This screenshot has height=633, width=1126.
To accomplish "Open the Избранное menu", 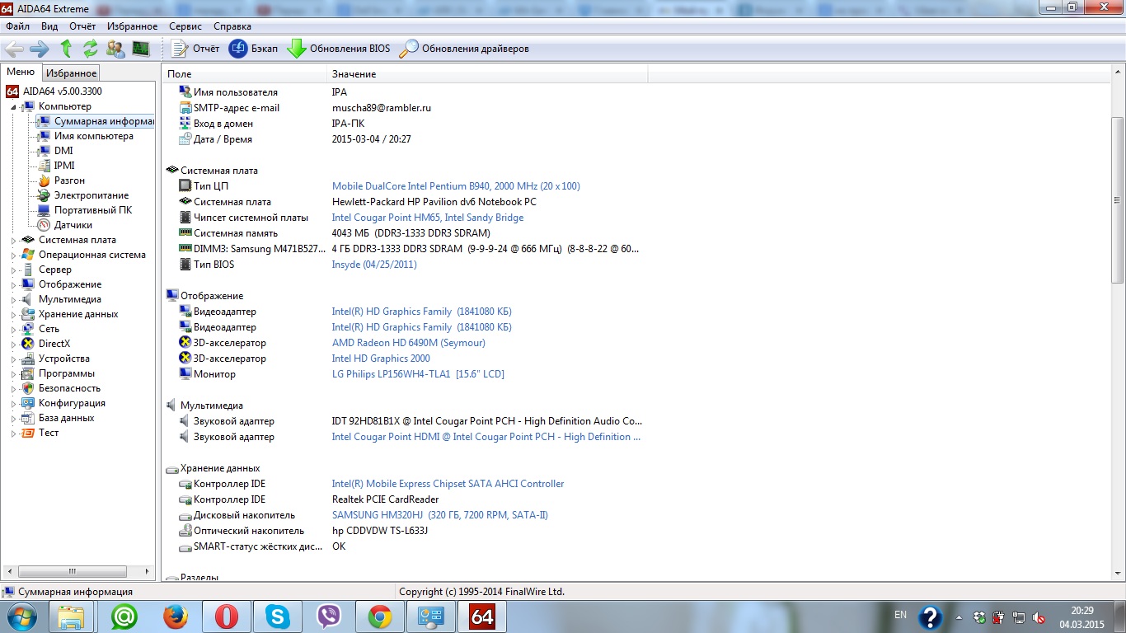I will point(133,26).
